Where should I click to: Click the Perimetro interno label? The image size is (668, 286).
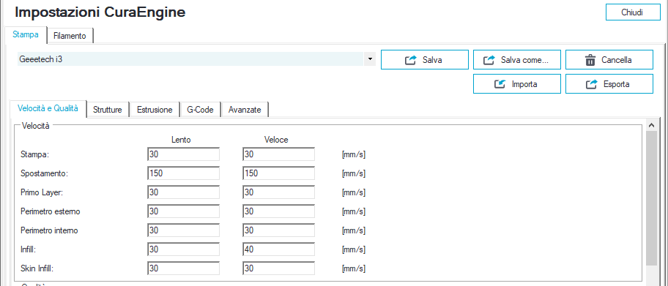pyautogui.click(x=49, y=230)
